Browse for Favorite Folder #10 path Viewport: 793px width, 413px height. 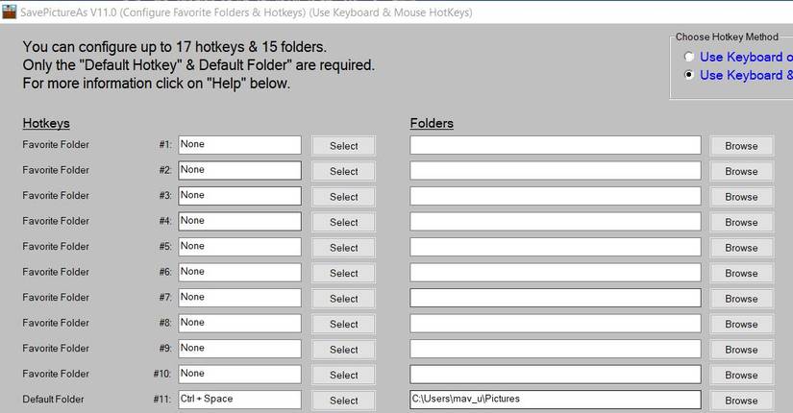(741, 375)
